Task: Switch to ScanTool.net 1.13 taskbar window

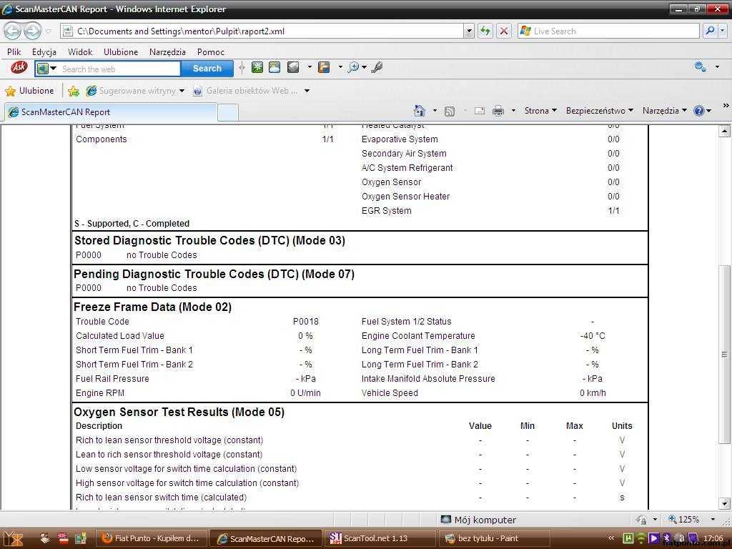Action: click(x=380, y=539)
